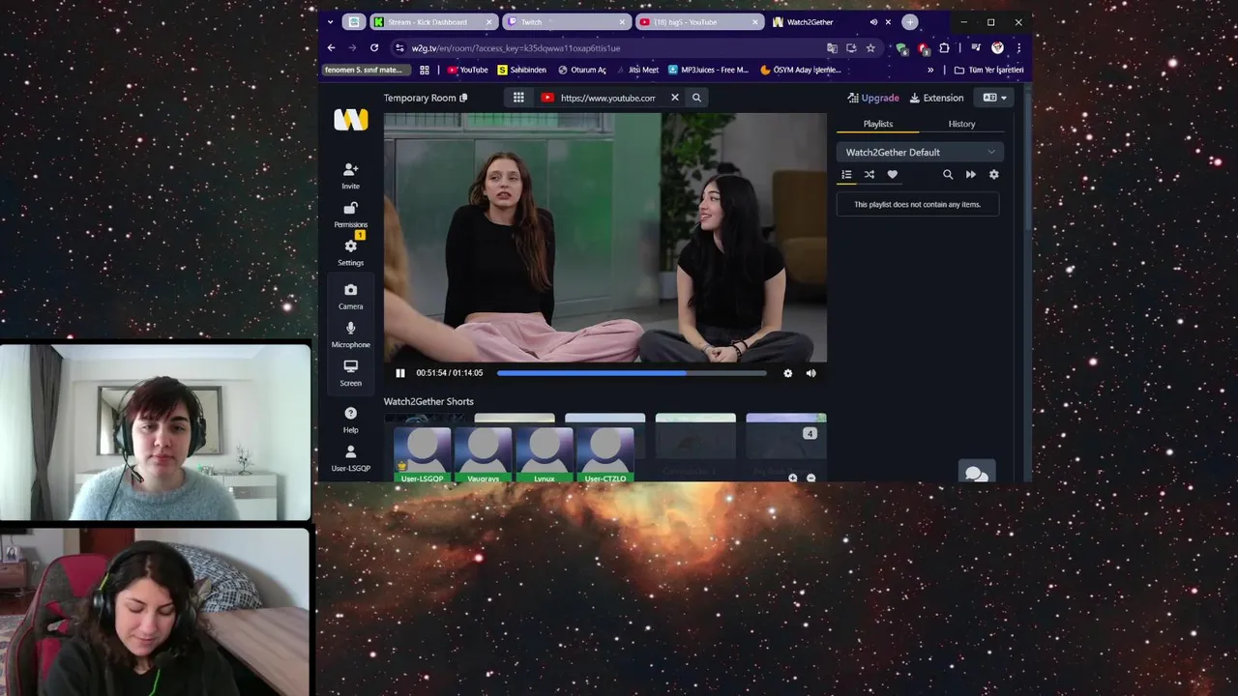Open video player quality settings gear
This screenshot has width=1238, height=696.
(x=787, y=373)
